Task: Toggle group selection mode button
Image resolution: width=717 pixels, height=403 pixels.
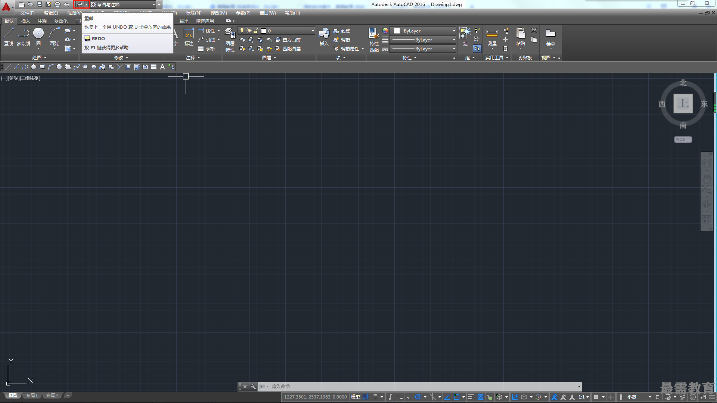Action: 477,49
